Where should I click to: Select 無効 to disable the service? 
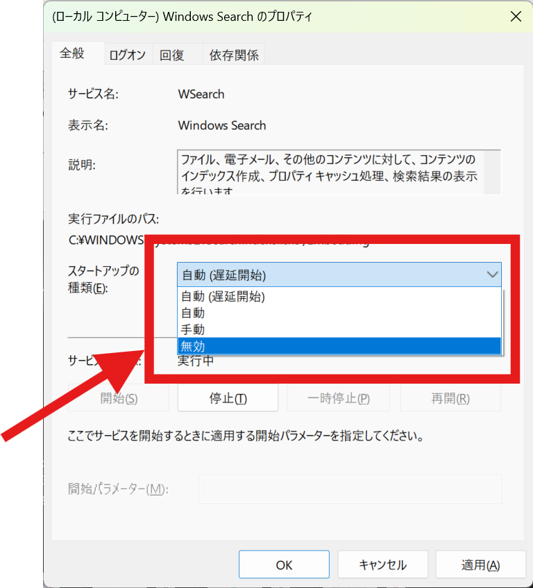pos(339,345)
